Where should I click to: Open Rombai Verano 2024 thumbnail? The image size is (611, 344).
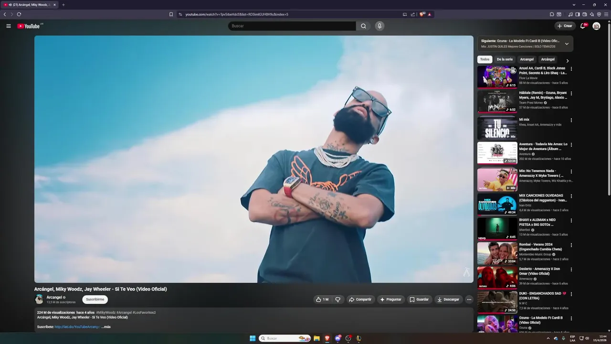click(497, 253)
